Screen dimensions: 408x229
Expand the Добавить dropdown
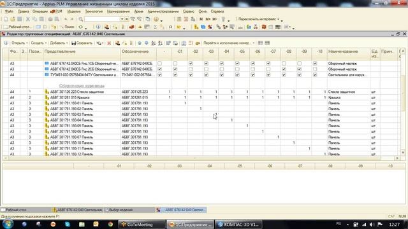[67, 43]
